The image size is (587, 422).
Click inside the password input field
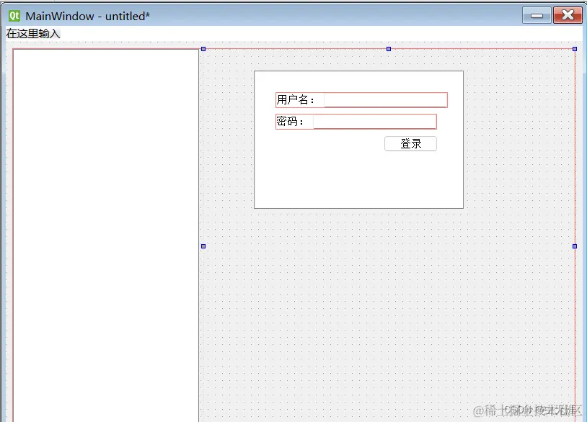pyautogui.click(x=375, y=121)
